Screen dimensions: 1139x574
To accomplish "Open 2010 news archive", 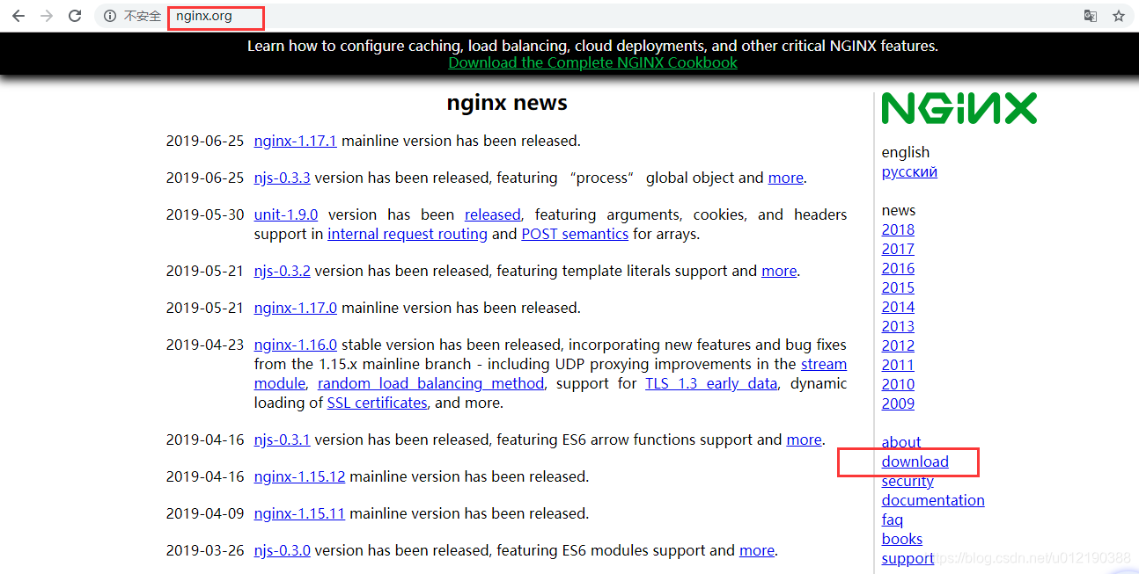I will click(898, 384).
